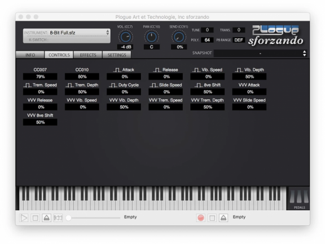325x244 pixels.
Task: Click the VOL (CC7) knob
Action: coord(126,37)
